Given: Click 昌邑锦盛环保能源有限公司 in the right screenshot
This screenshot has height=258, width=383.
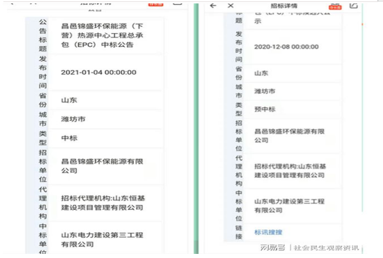Looking at the screenshot, I should tap(289, 136).
